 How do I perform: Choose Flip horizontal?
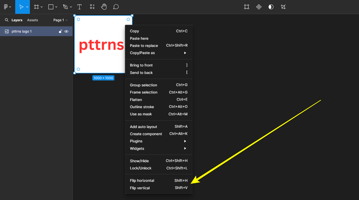tap(159, 181)
